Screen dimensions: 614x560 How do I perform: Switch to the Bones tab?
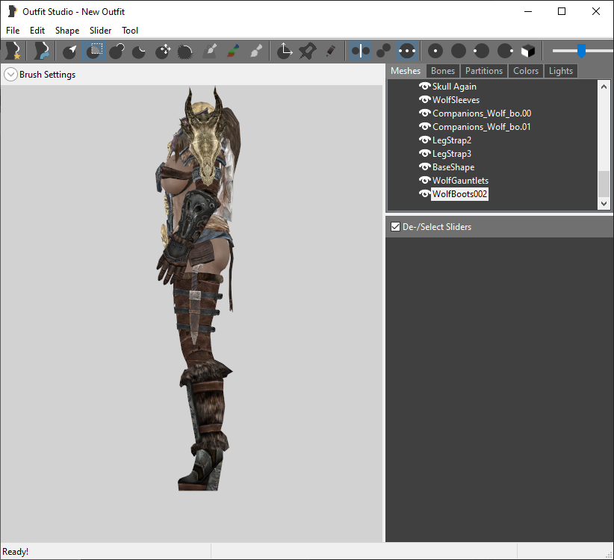point(443,71)
